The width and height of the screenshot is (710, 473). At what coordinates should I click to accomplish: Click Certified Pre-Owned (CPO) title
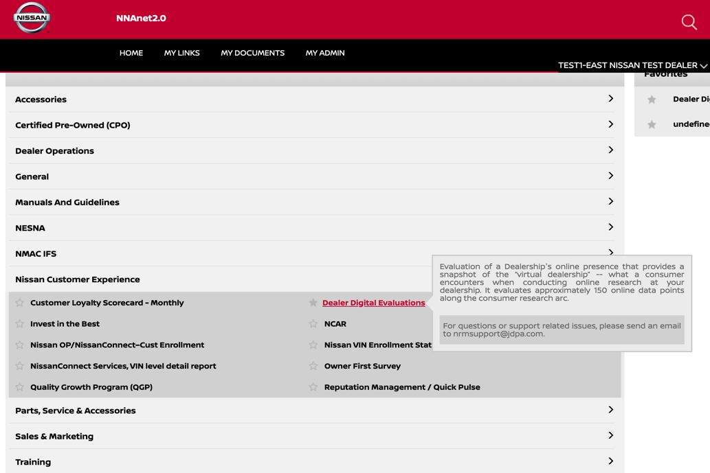(x=72, y=125)
